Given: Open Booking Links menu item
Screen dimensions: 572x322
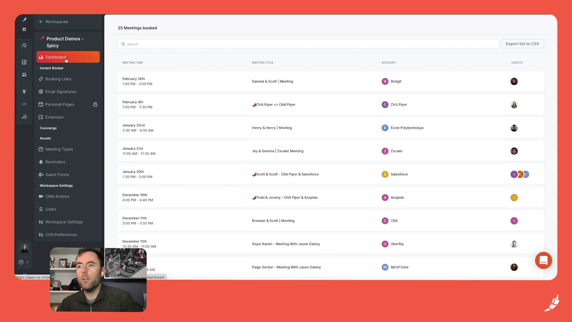Looking at the screenshot, I should pyautogui.click(x=58, y=79).
